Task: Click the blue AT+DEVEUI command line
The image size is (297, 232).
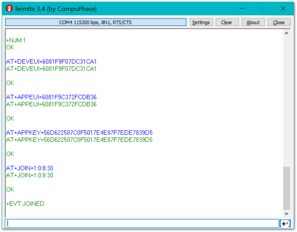Action: [52, 61]
